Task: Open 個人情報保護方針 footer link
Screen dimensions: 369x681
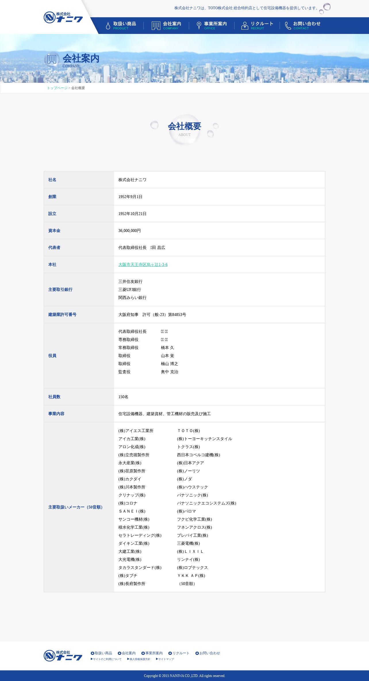Action: pyautogui.click(x=139, y=659)
